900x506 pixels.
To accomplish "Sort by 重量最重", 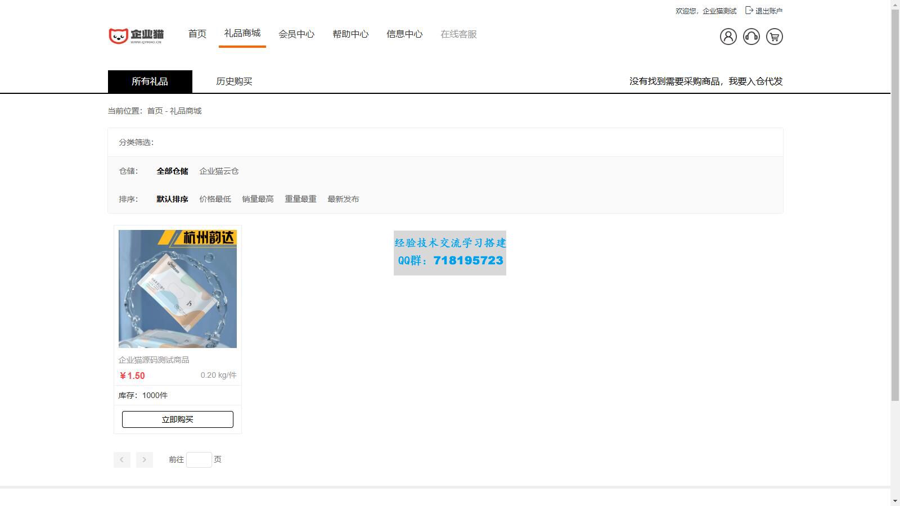I will pos(300,199).
